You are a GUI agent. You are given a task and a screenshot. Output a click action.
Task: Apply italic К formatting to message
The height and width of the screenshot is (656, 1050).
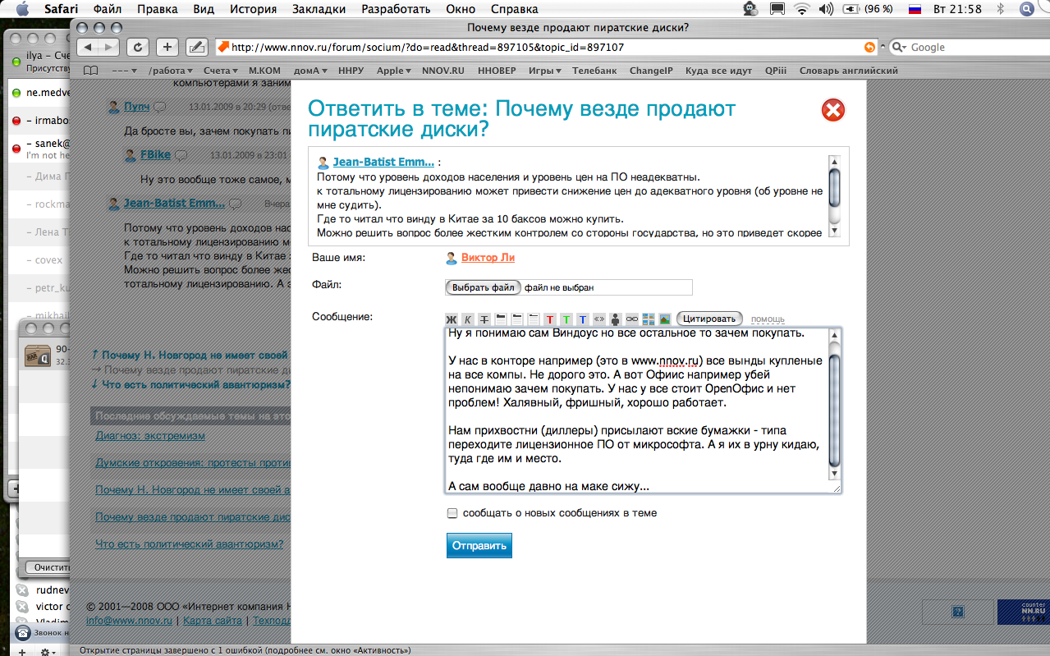pos(468,319)
